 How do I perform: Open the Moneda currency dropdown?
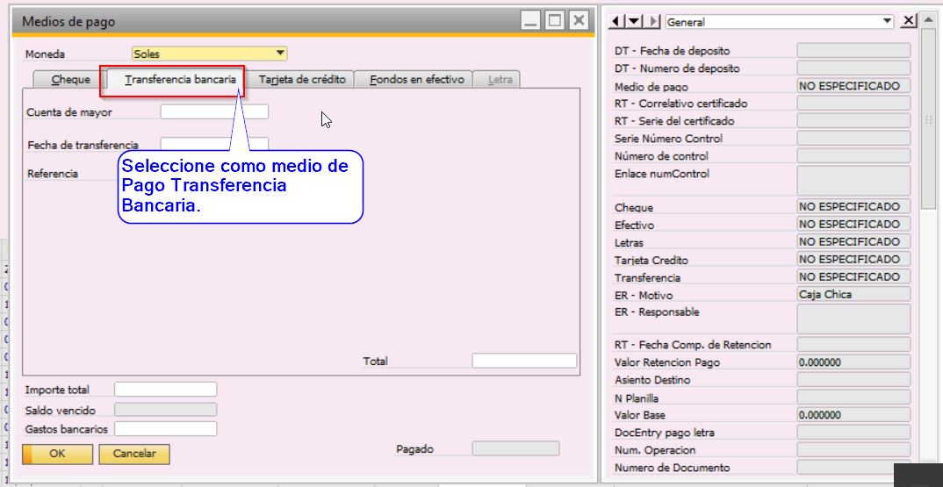[280, 54]
